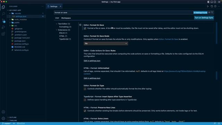The width and height of the screenshot is (222, 125).
Task: Enable Editor Format On Type
Action: tap(85, 89)
